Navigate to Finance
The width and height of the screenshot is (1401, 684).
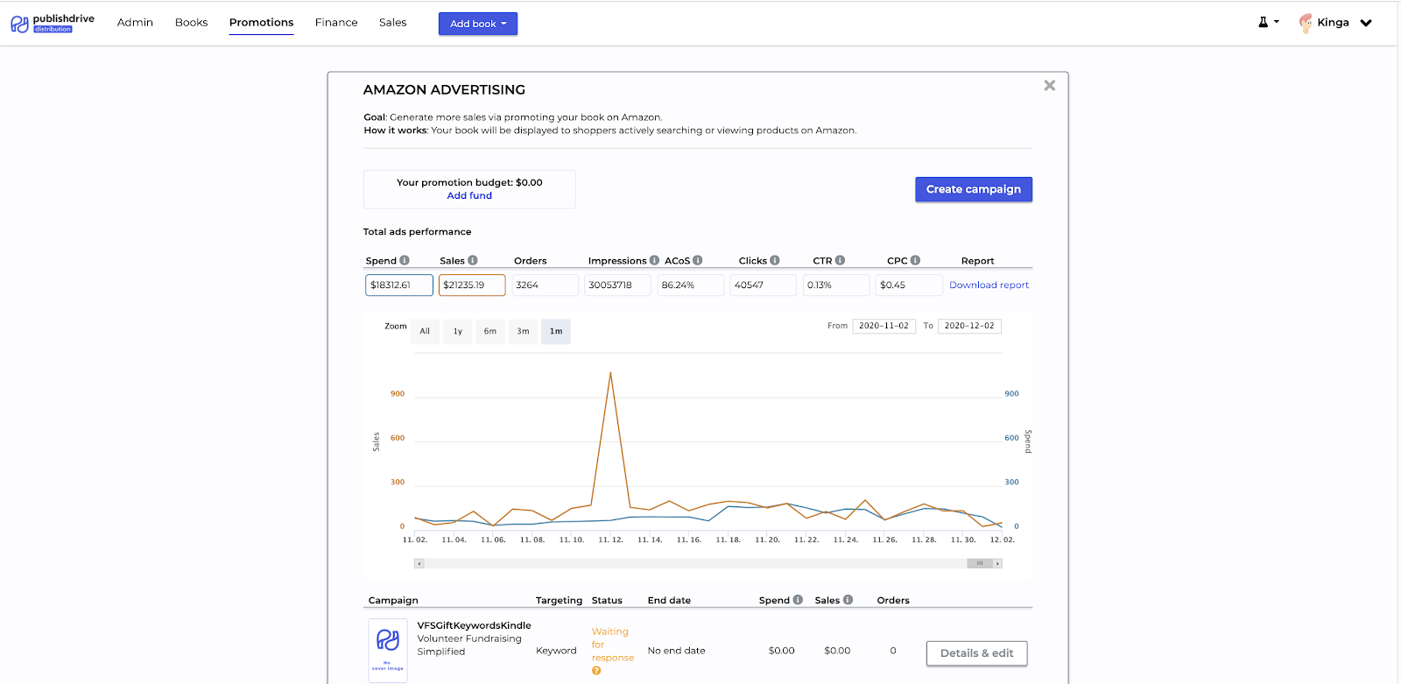336,23
